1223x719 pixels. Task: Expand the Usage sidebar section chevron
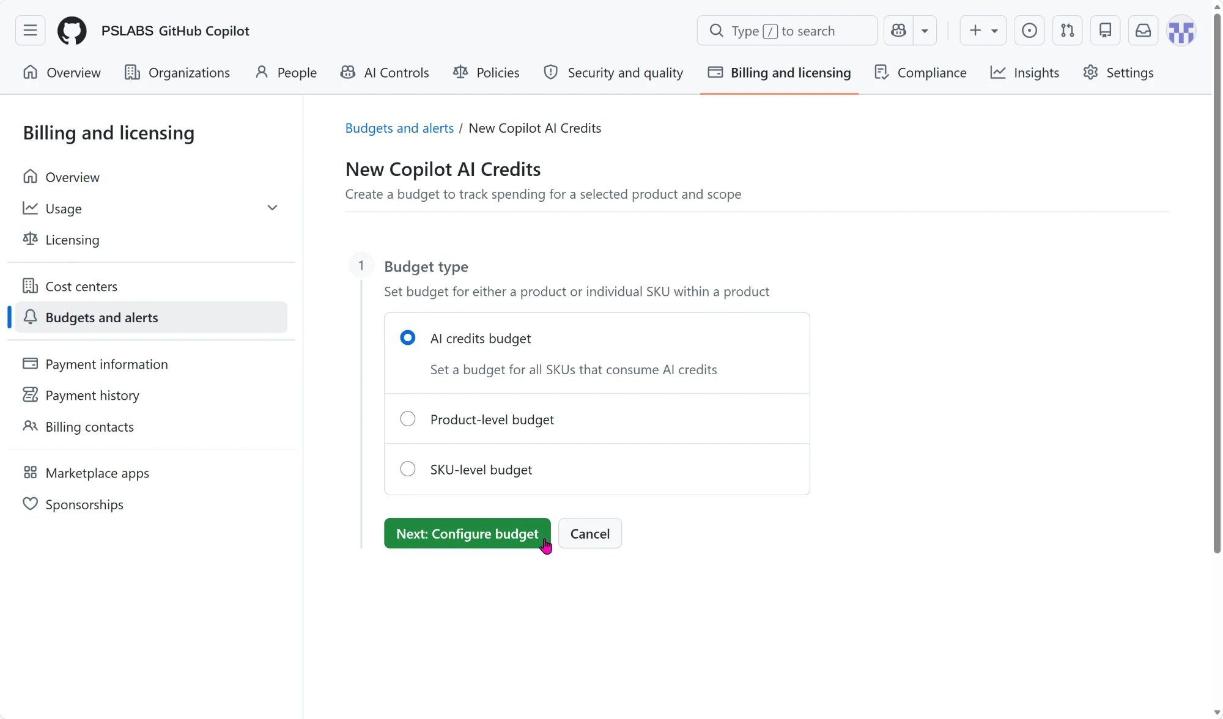[272, 208]
